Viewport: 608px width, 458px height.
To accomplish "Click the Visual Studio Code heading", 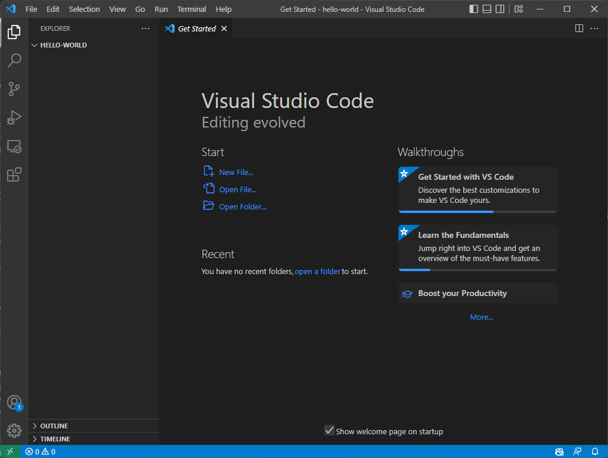I will 288,101.
